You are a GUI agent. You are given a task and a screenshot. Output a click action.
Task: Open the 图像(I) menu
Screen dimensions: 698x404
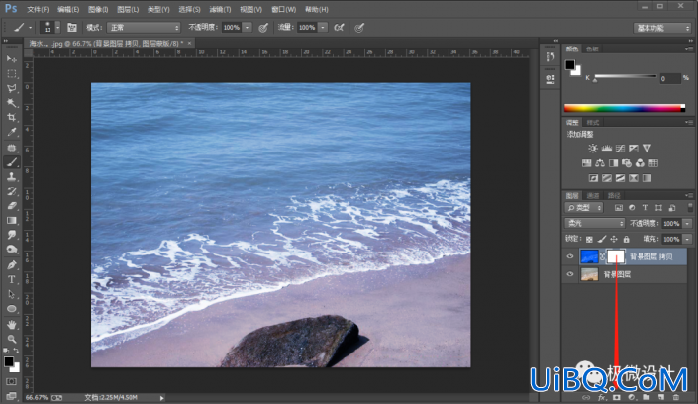click(x=98, y=9)
